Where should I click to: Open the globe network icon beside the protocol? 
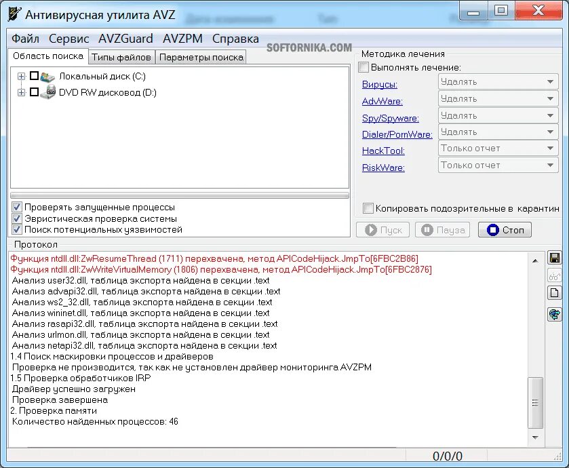pos(555,314)
